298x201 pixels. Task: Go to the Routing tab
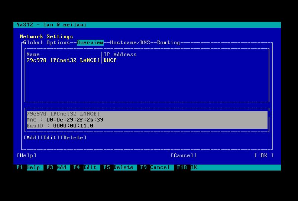169,43
